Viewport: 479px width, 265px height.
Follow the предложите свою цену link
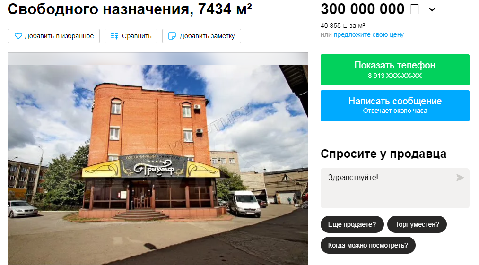pyautogui.click(x=368, y=34)
